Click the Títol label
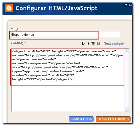The height and width of the screenshot is (126, 135). click(15, 29)
